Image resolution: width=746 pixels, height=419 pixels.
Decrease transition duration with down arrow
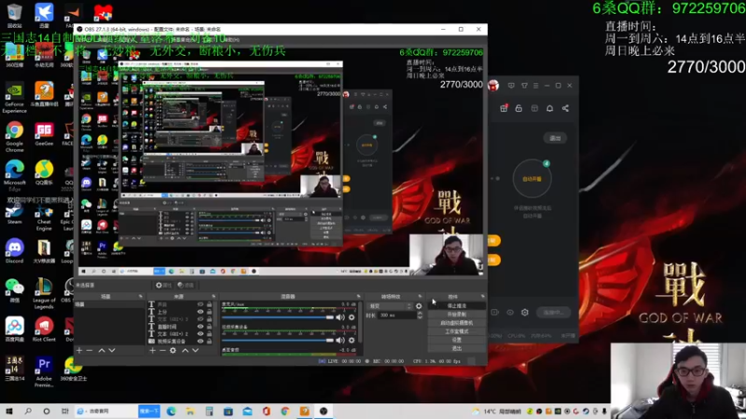(x=420, y=317)
